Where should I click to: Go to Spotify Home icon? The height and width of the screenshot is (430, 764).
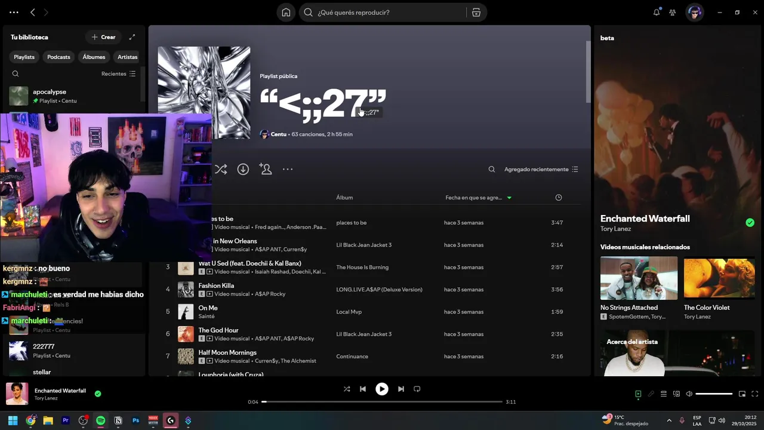[x=286, y=13]
